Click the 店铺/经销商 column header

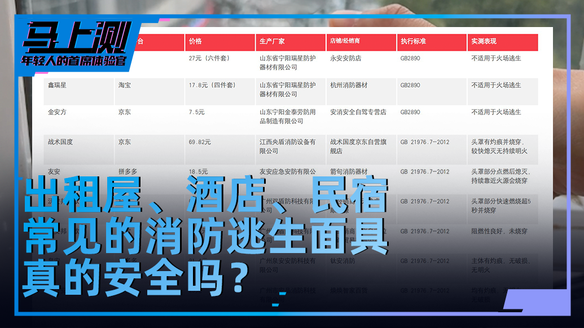pyautogui.click(x=347, y=41)
